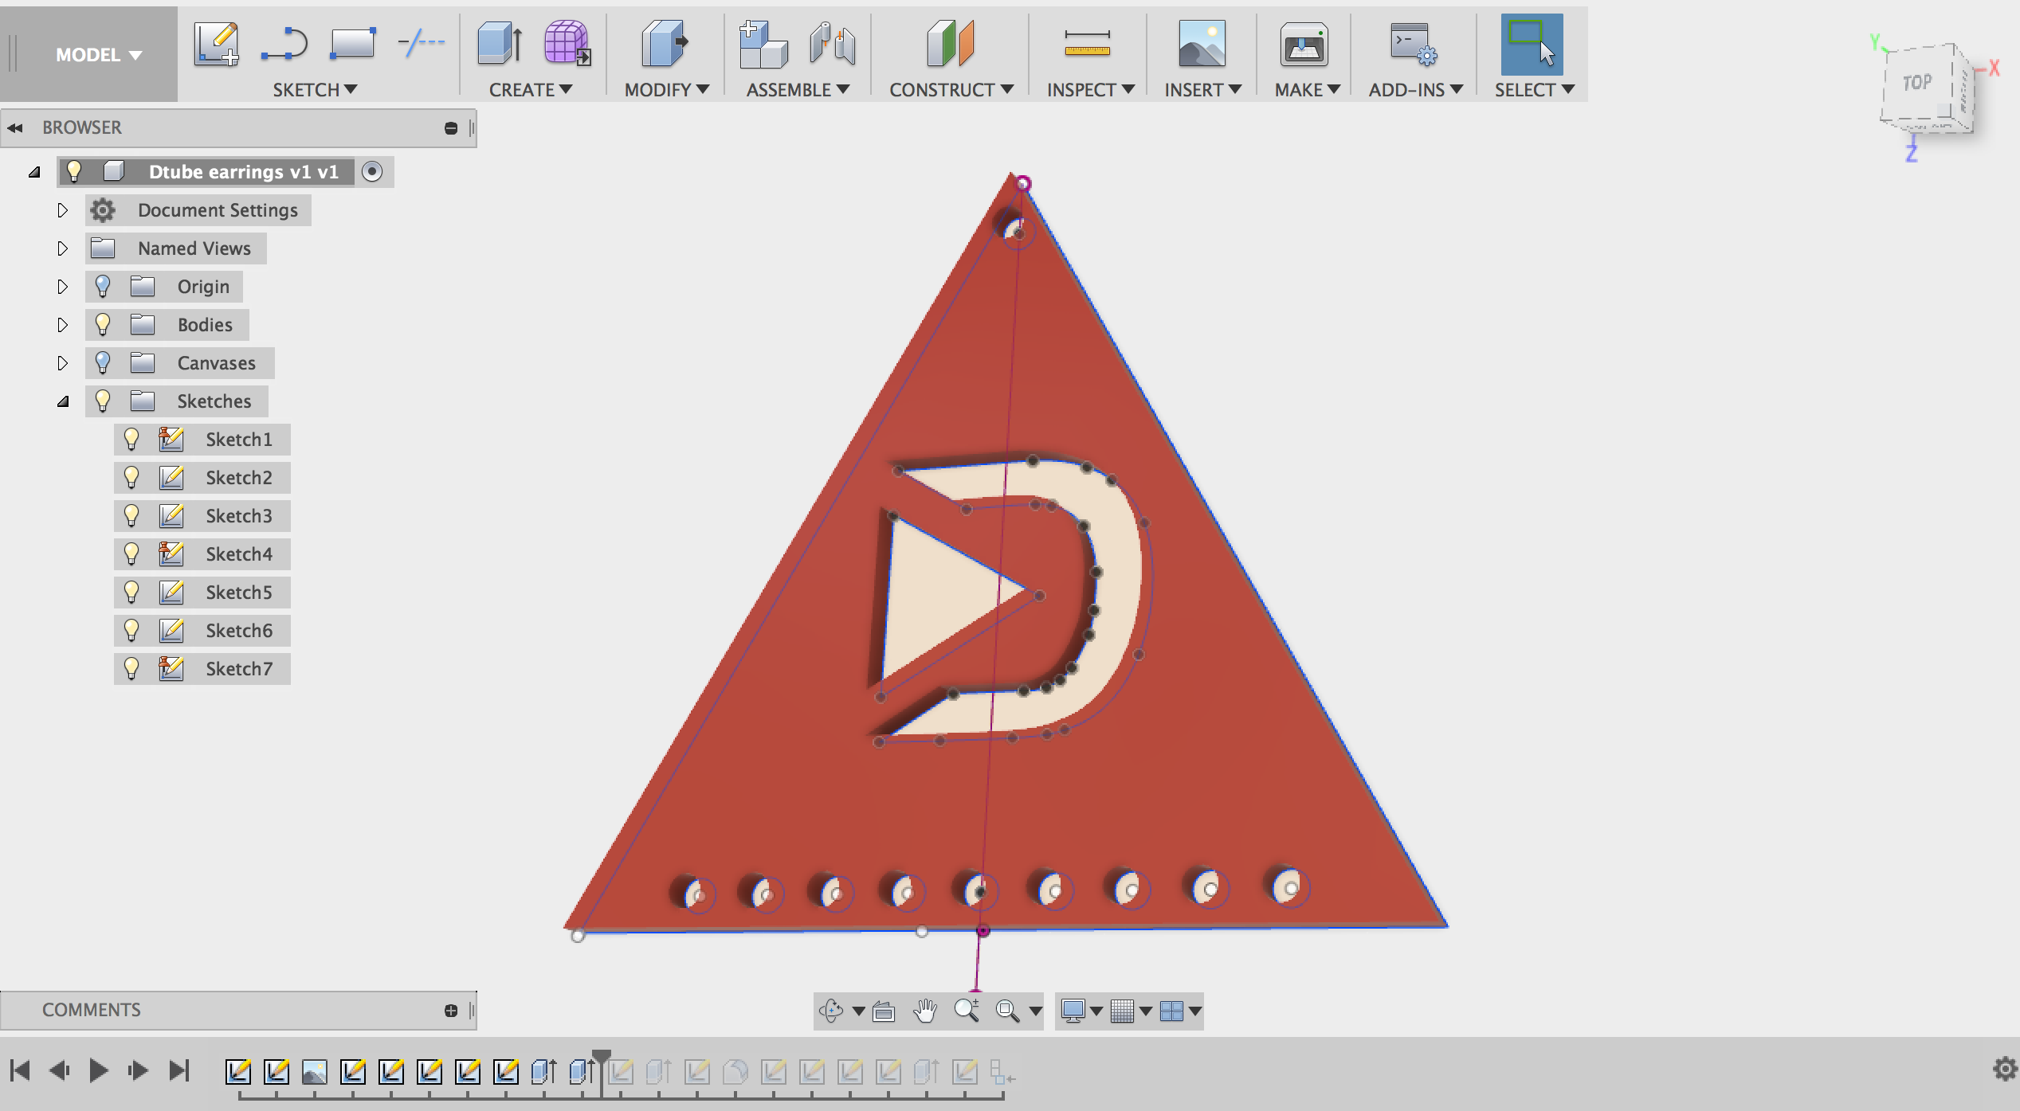
Task: Click the 3D Print make icon
Action: (x=1304, y=44)
